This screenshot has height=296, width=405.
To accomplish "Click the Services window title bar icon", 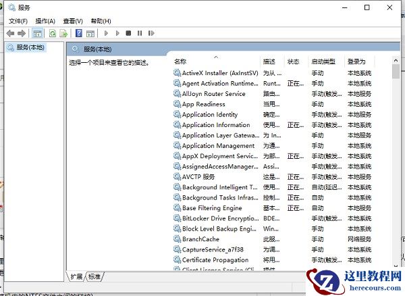I will (11, 7).
